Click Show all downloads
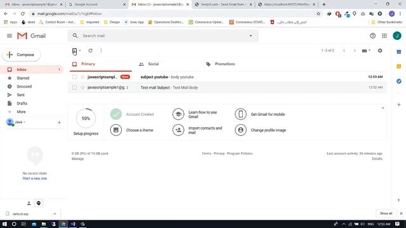 click(386, 213)
